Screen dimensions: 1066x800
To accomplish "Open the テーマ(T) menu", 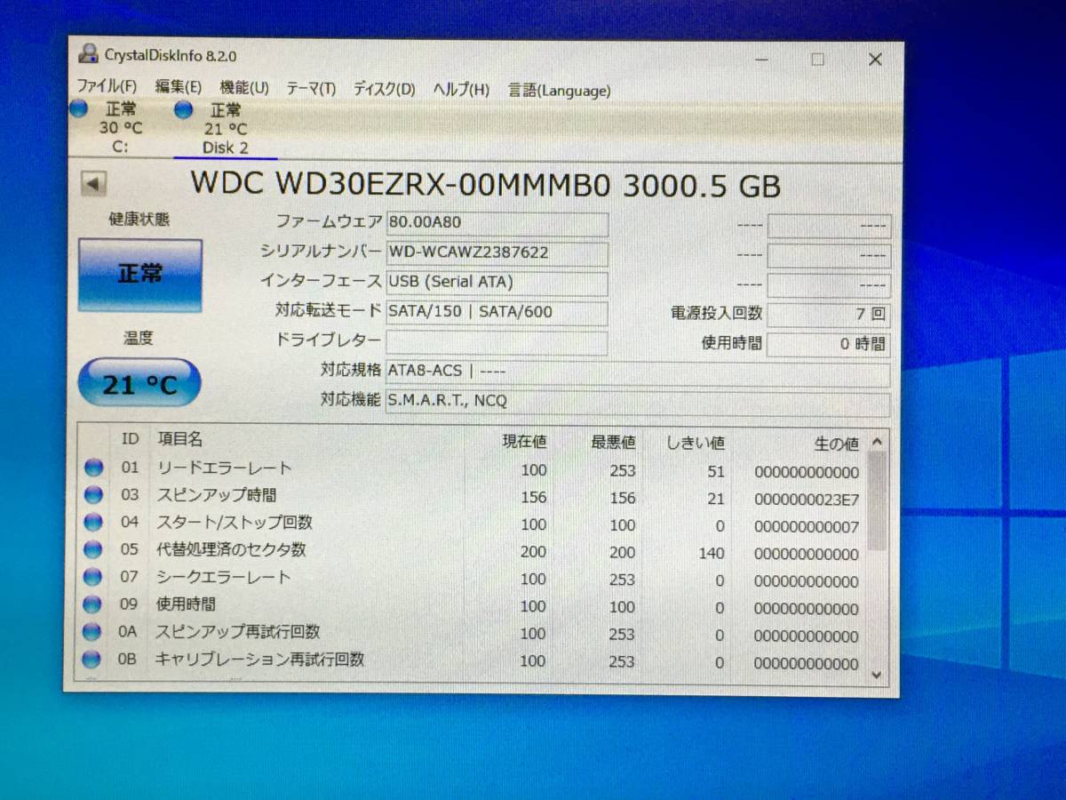I will [309, 90].
